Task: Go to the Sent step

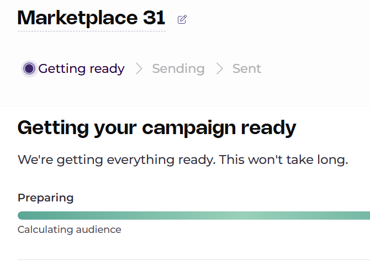Action: coord(247,68)
